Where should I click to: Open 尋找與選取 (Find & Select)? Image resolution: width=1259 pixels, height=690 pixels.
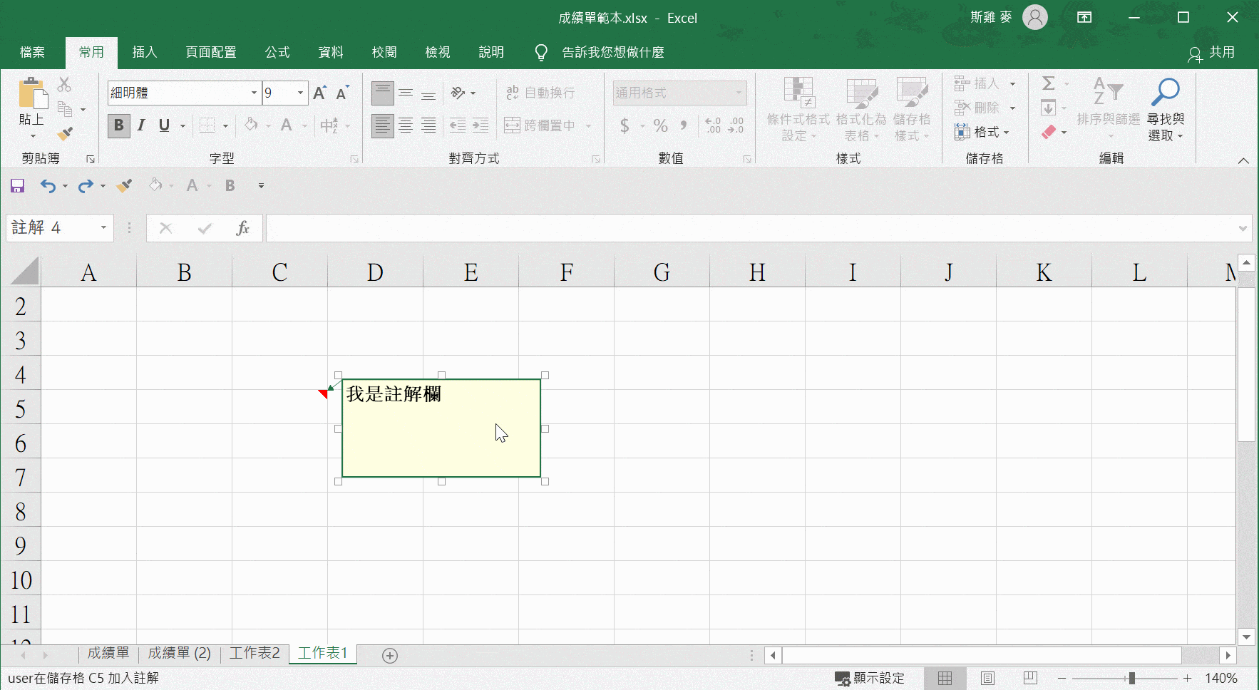1166,108
